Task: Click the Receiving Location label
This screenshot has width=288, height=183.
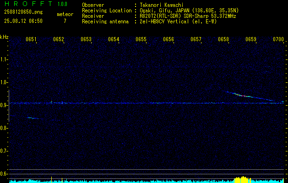Action: coord(107,11)
